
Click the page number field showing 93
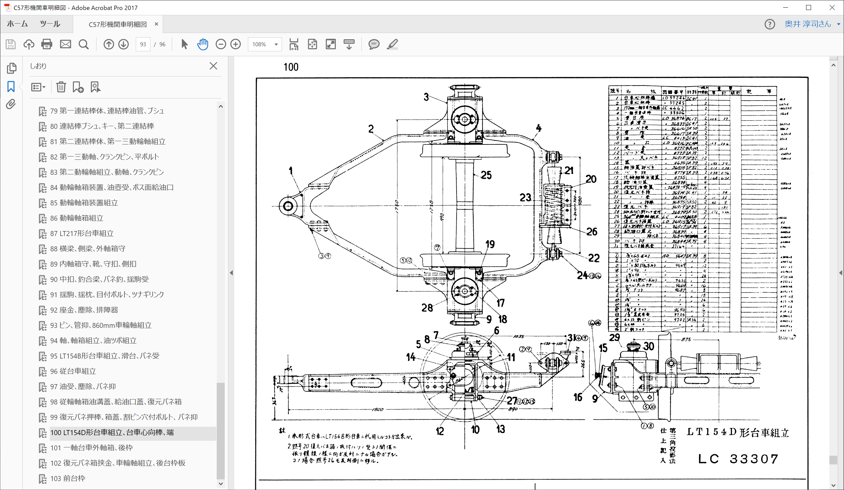143,44
